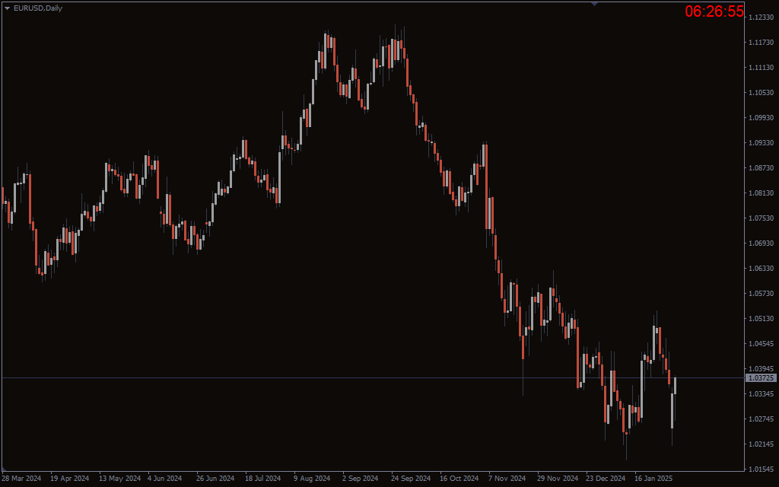Click the chart shift triangle marker at top
The width and height of the screenshot is (779, 487).
[594, 4]
